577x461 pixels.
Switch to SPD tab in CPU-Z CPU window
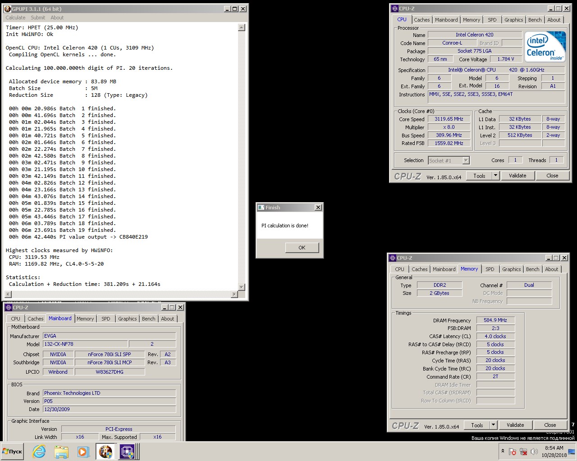click(492, 20)
